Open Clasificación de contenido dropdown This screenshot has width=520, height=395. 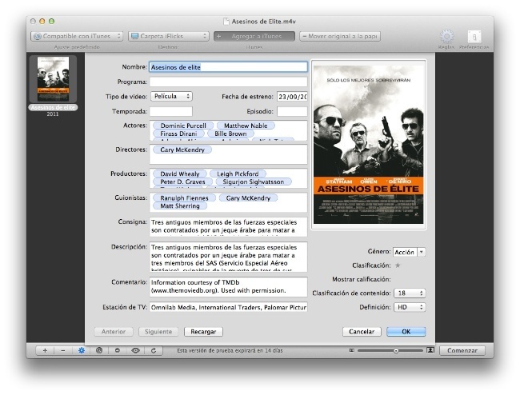click(x=410, y=293)
